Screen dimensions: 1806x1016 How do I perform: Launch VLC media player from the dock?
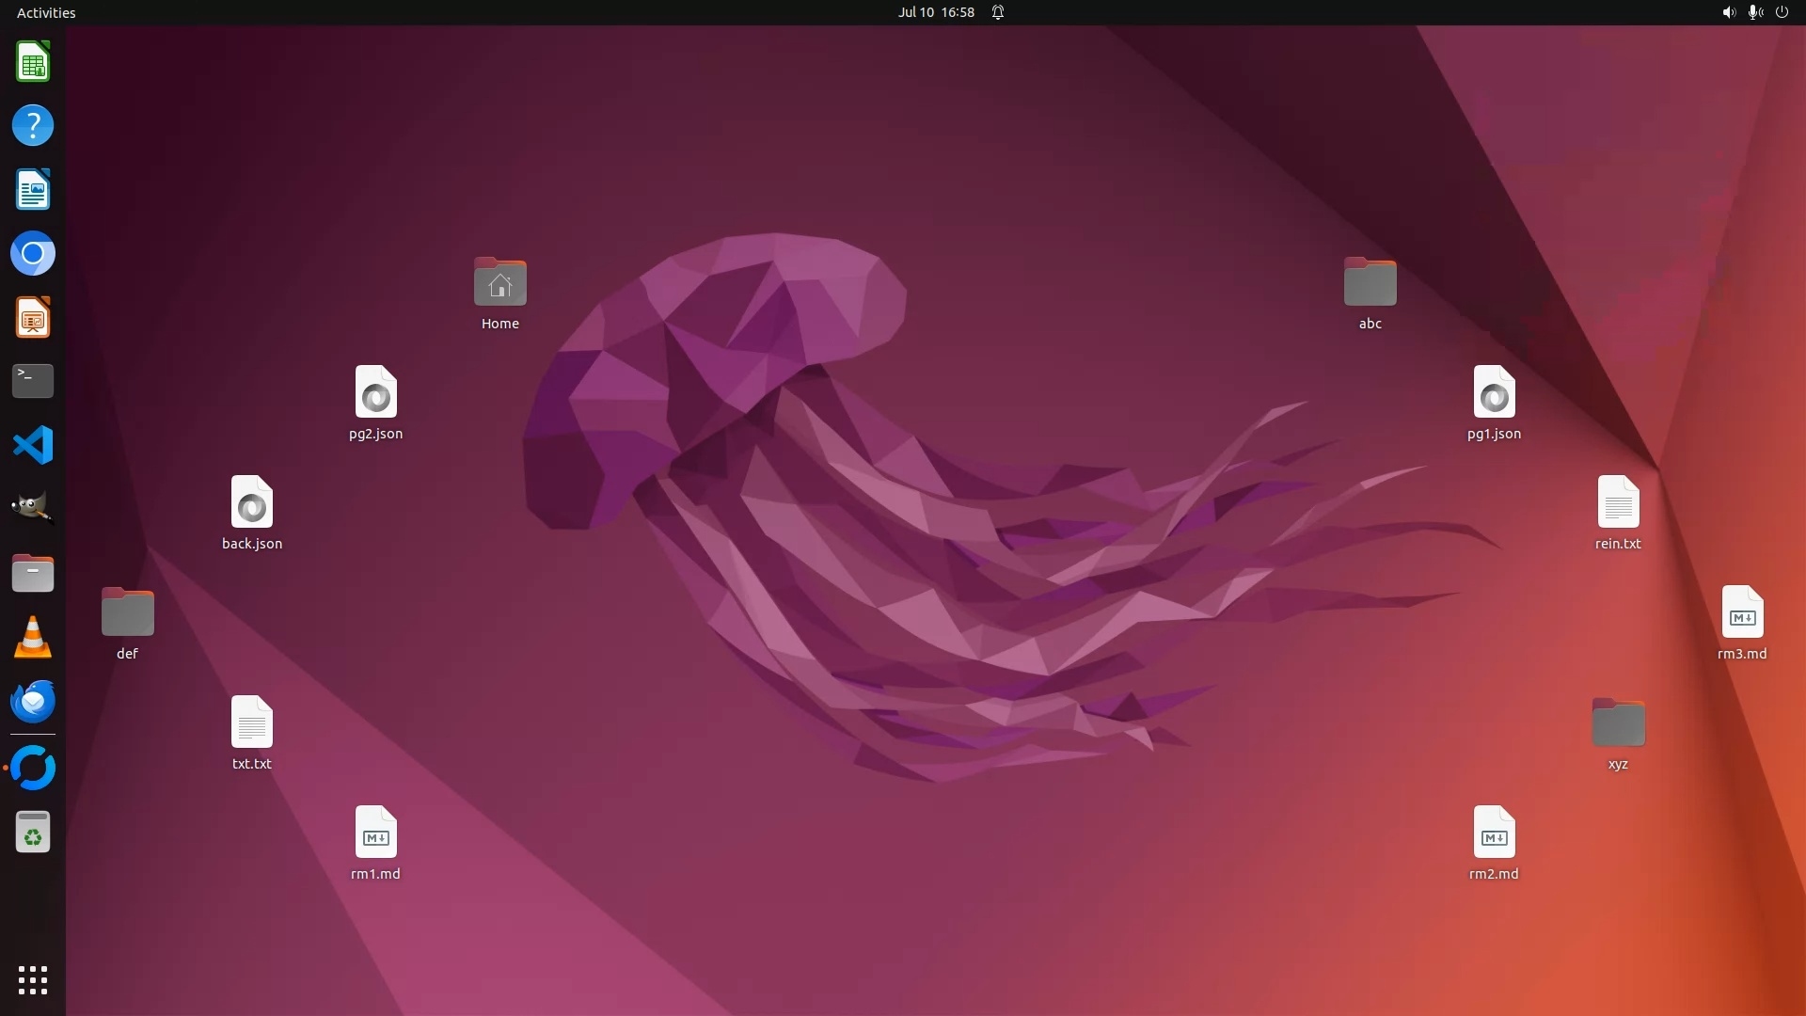[33, 638]
